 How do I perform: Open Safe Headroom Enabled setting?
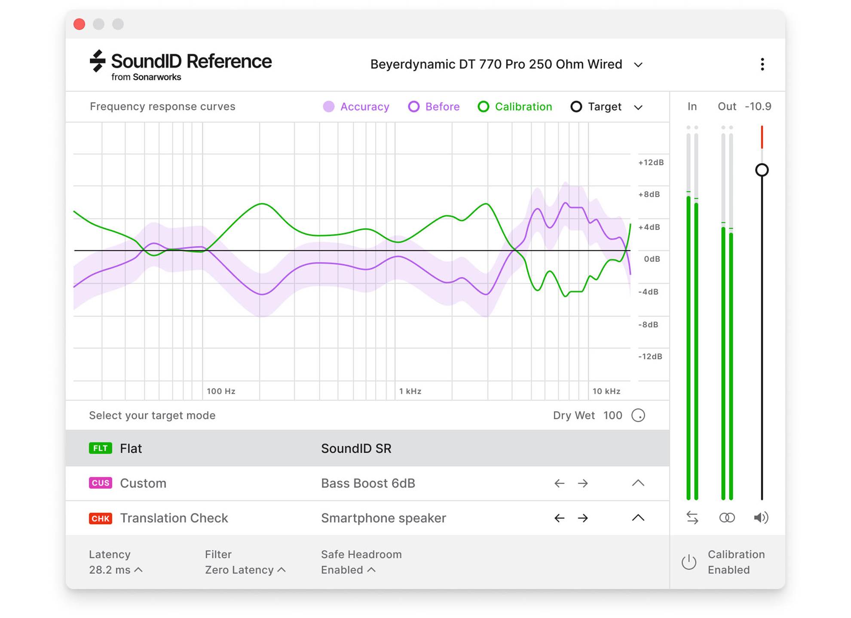point(348,570)
